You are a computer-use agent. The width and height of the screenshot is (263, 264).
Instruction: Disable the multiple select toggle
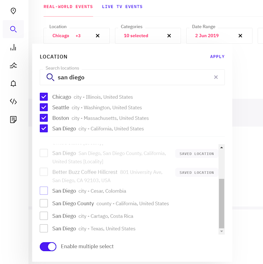coord(48,246)
